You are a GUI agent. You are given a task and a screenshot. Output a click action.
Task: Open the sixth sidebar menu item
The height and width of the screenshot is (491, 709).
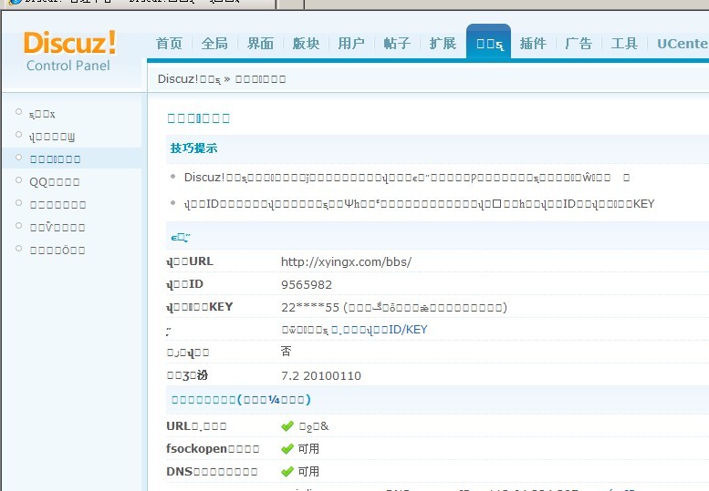[x=57, y=227]
